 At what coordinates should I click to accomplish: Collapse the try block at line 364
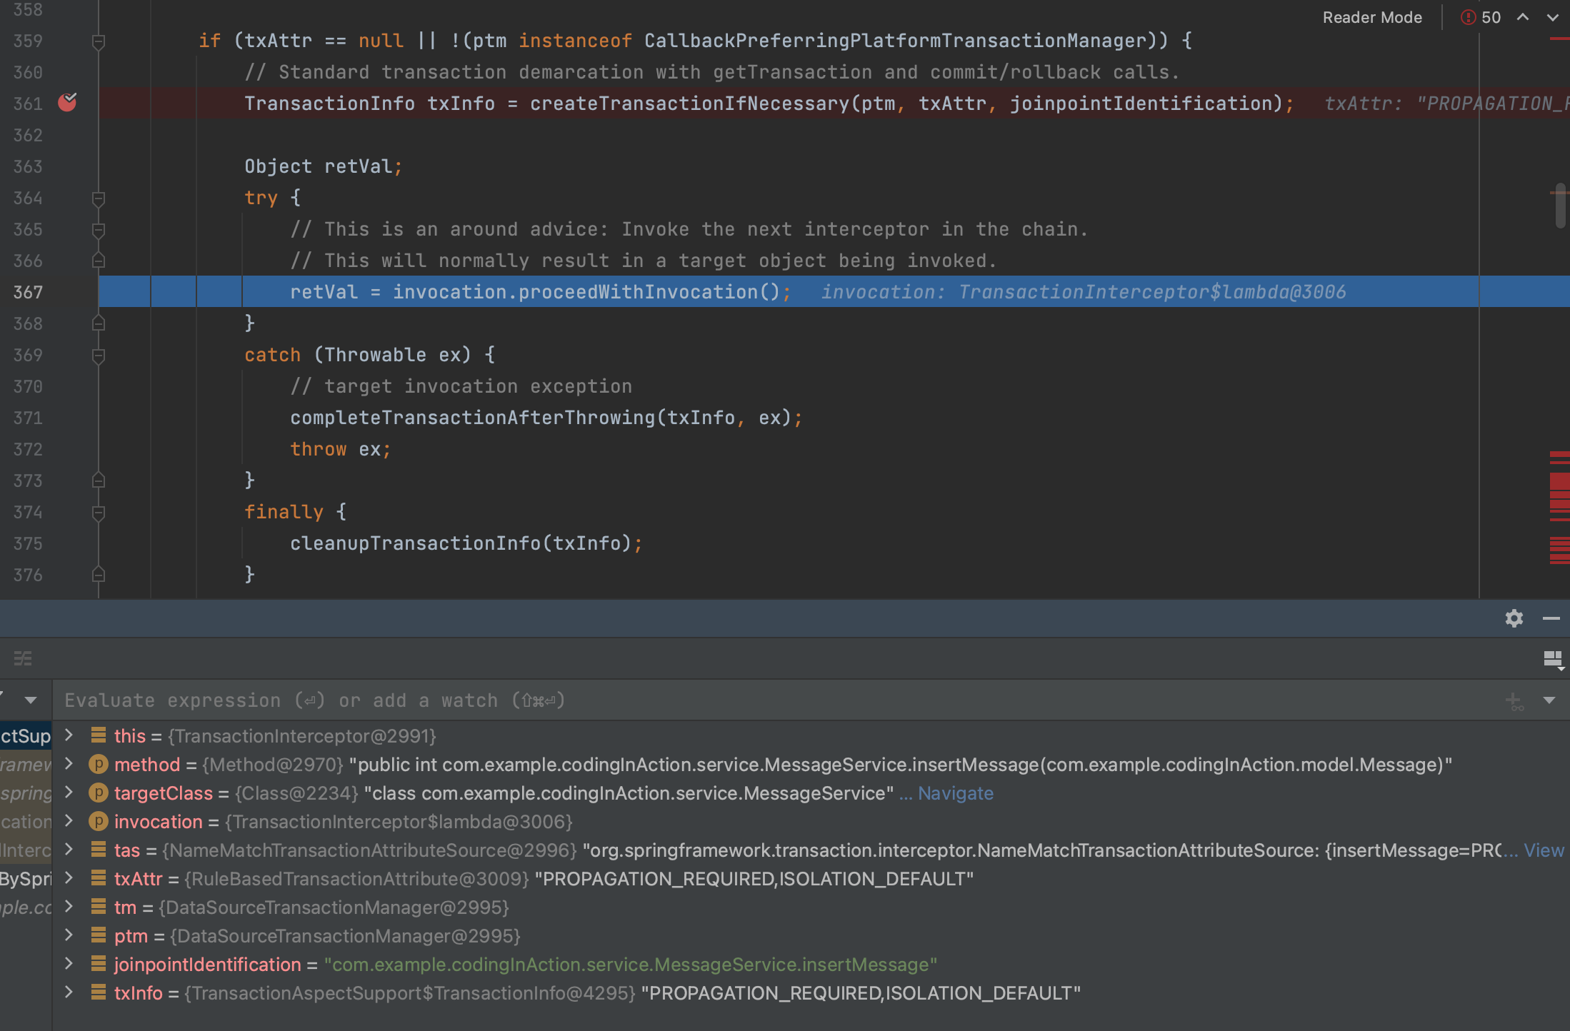[x=99, y=198]
